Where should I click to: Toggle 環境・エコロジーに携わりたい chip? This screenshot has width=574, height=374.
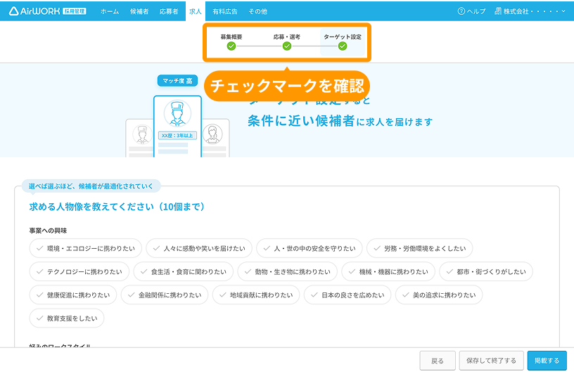pyautogui.click(x=86, y=248)
